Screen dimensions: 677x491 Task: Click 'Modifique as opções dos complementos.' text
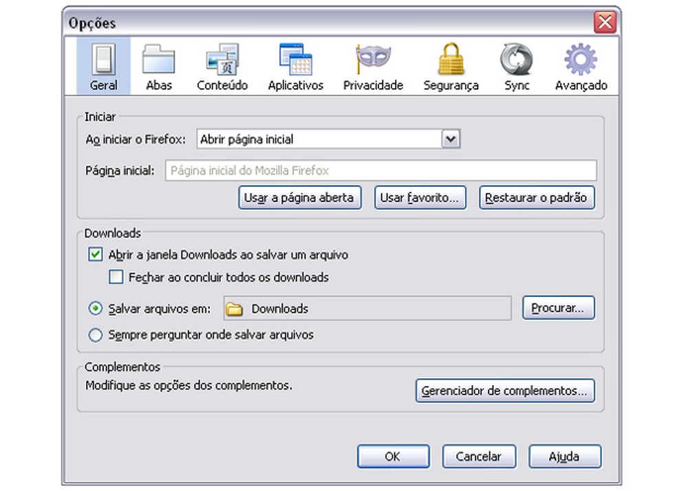point(189,385)
